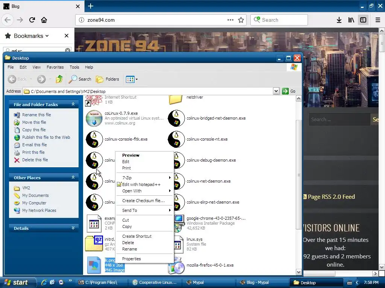This screenshot has width=385, height=288.
Task: Close the Bookmarks sidebar
Action: [x=66, y=36]
